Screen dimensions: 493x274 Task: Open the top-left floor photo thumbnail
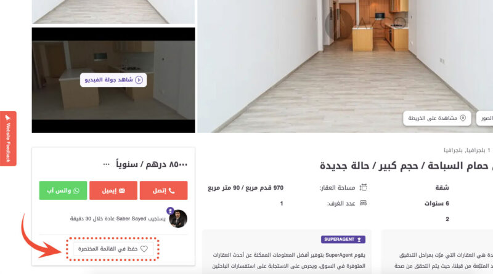(x=113, y=12)
